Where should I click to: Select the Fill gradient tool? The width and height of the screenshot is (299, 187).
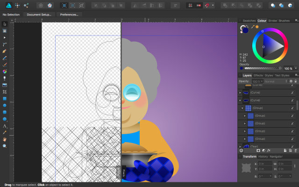[5, 72]
